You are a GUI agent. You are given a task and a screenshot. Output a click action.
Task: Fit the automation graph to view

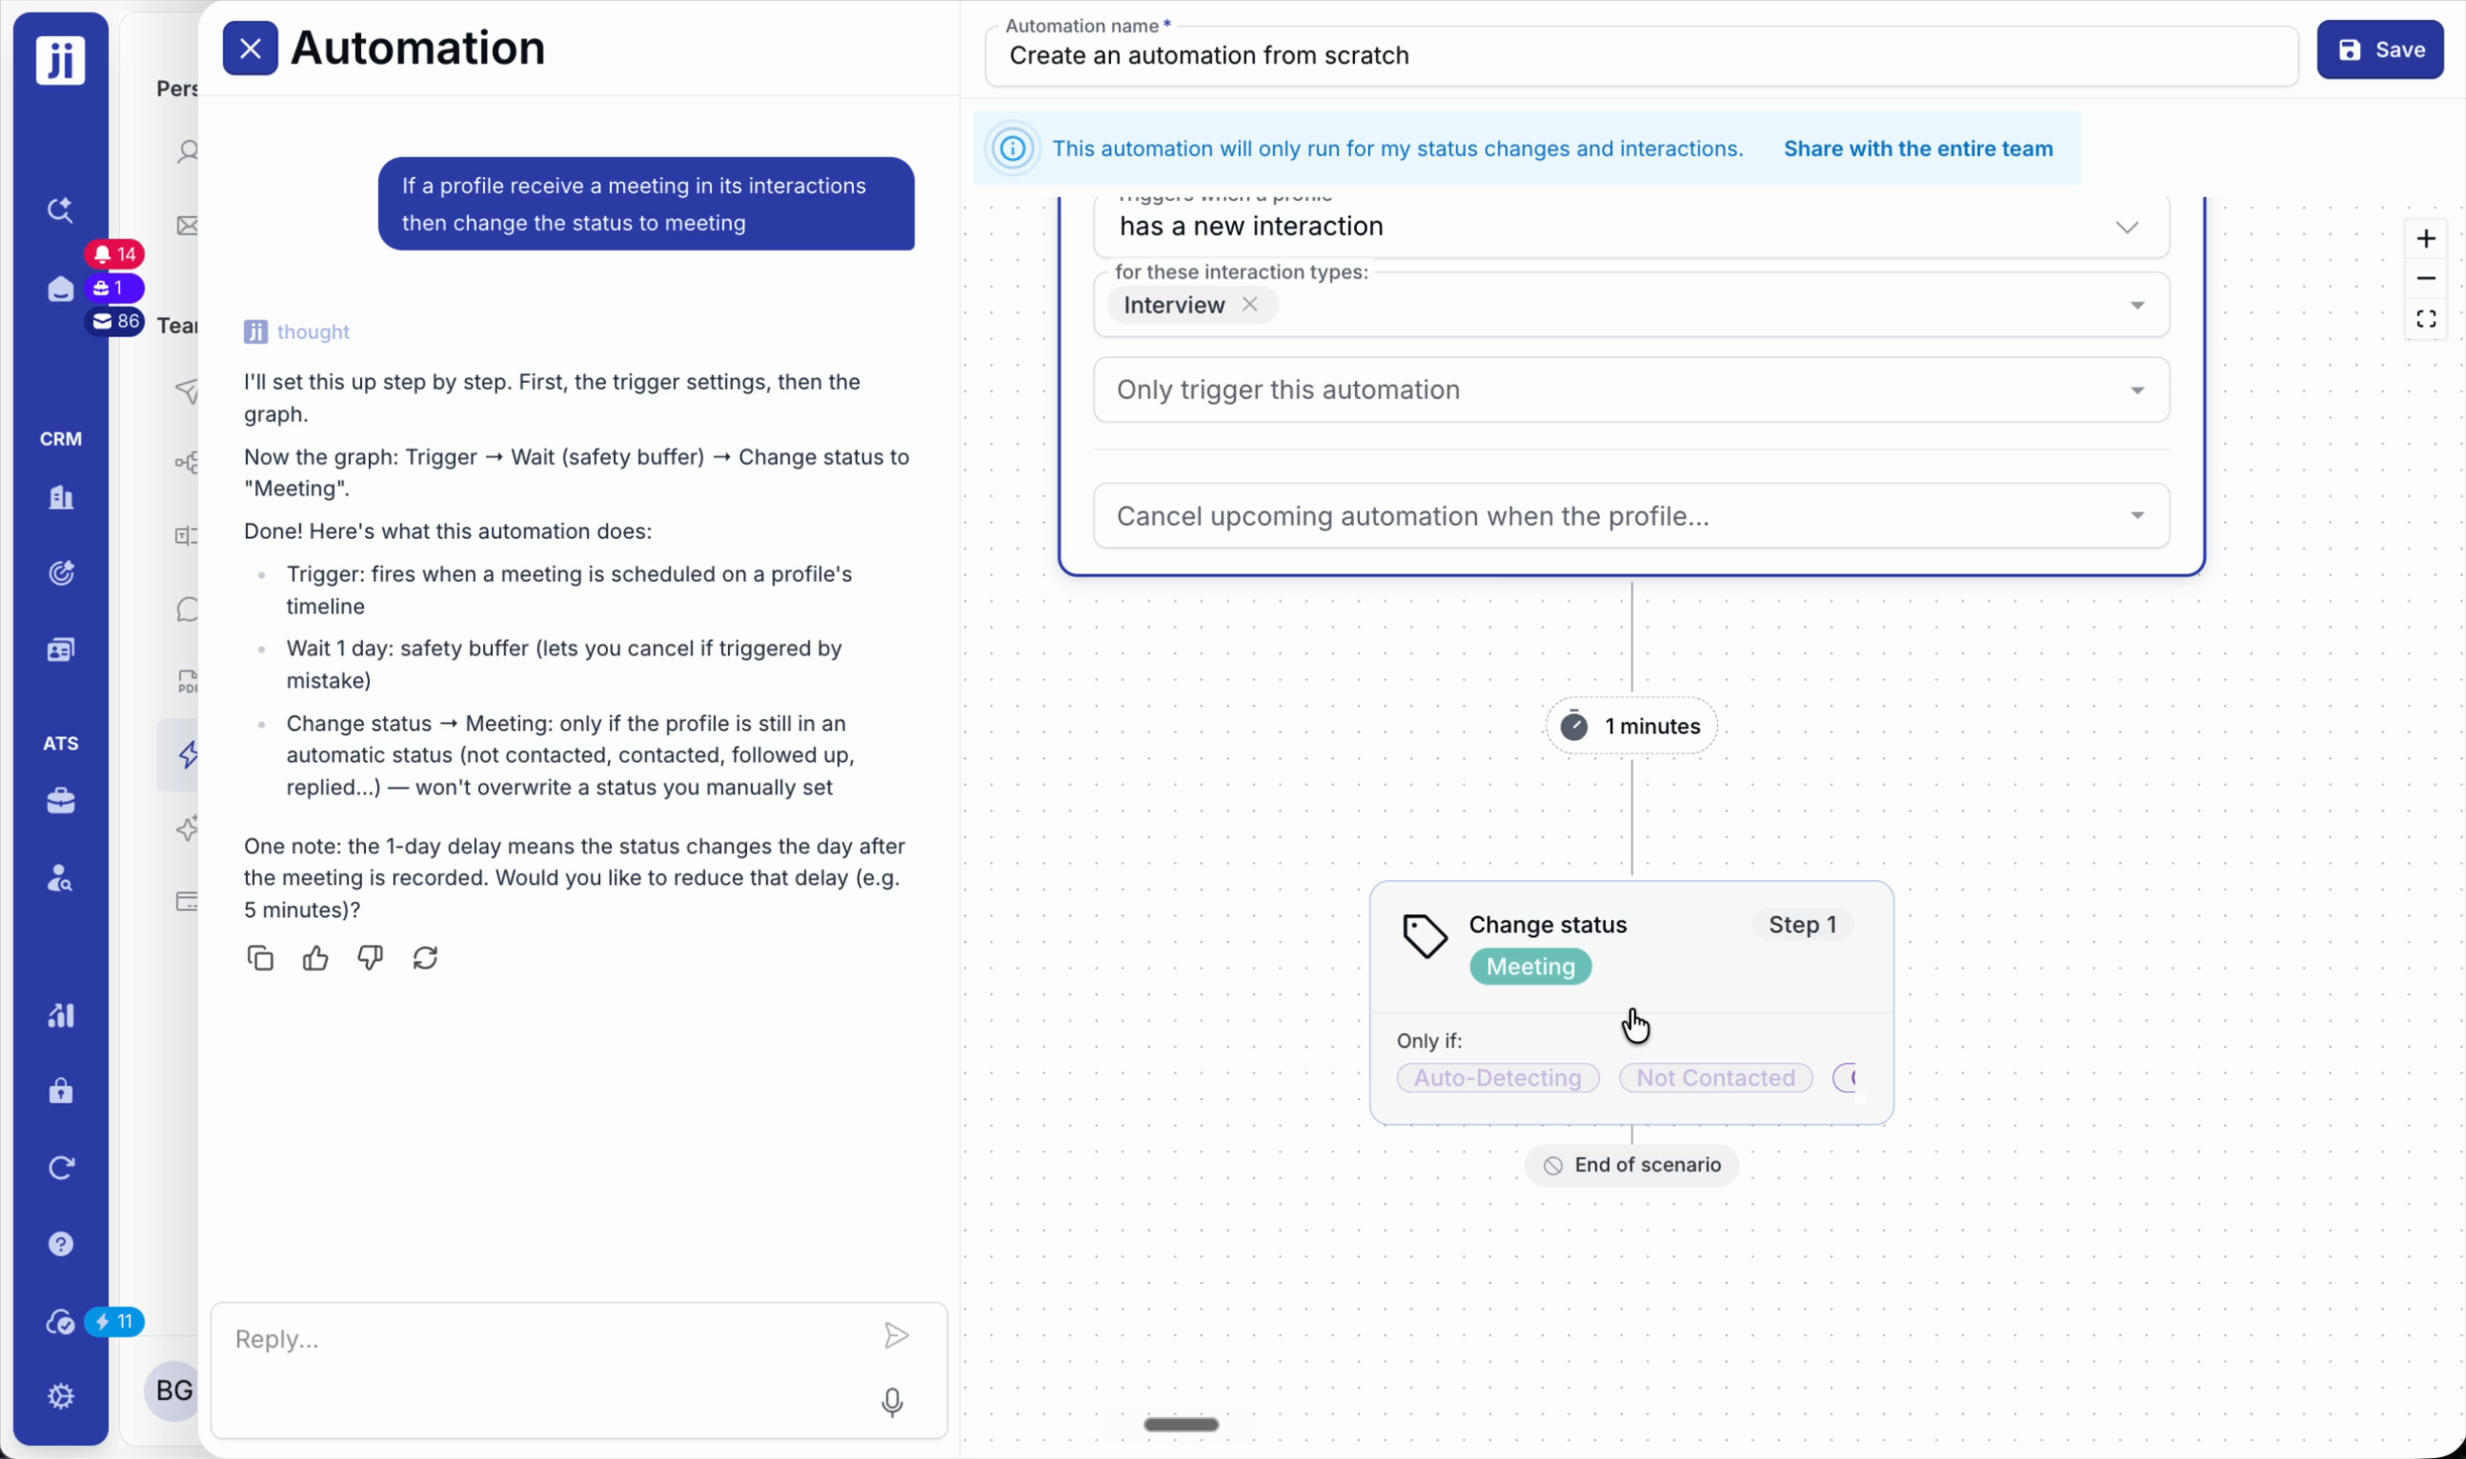click(x=2426, y=320)
